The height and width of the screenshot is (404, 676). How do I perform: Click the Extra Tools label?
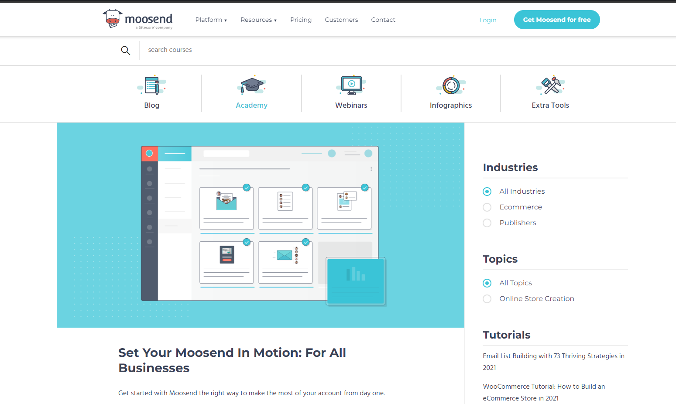click(x=550, y=105)
